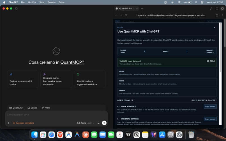Copy prompt for Universal Settings demo
Screen dimensions: 226x141
(210, 119)
